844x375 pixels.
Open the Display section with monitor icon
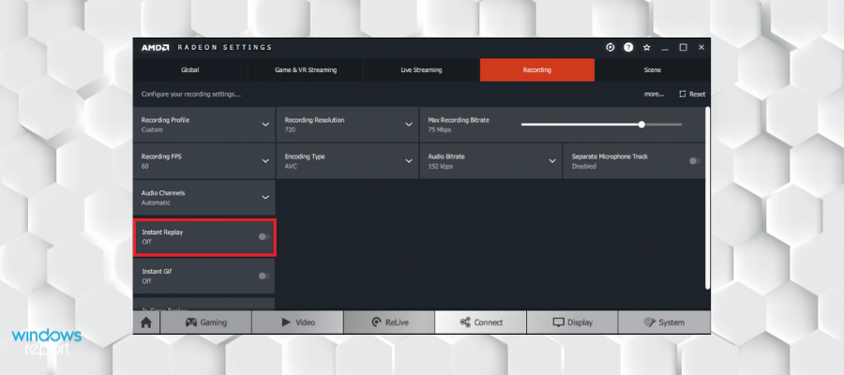(572, 322)
